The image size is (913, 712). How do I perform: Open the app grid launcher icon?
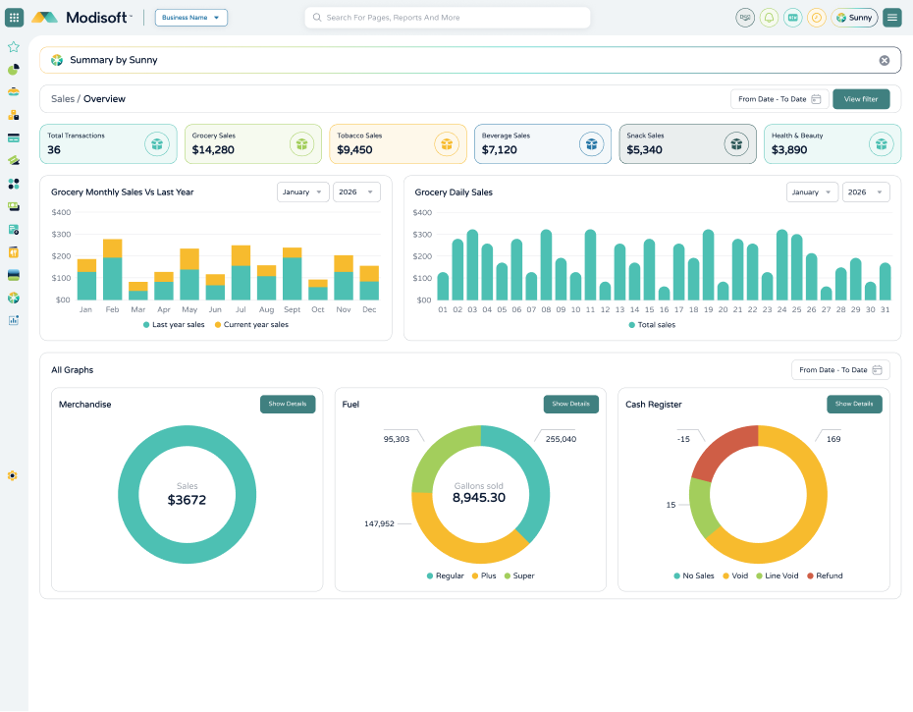point(14,18)
